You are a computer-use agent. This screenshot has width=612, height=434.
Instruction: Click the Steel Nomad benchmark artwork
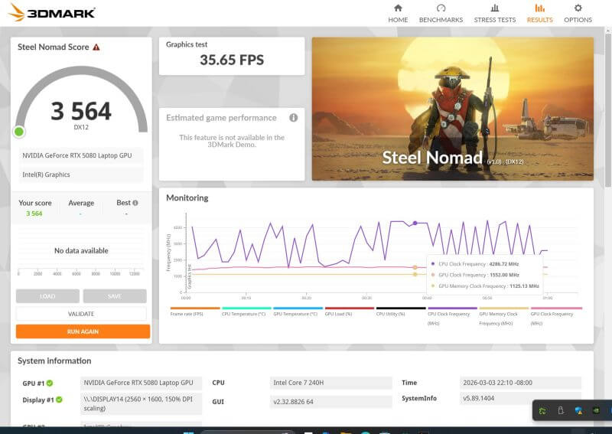click(x=452, y=109)
